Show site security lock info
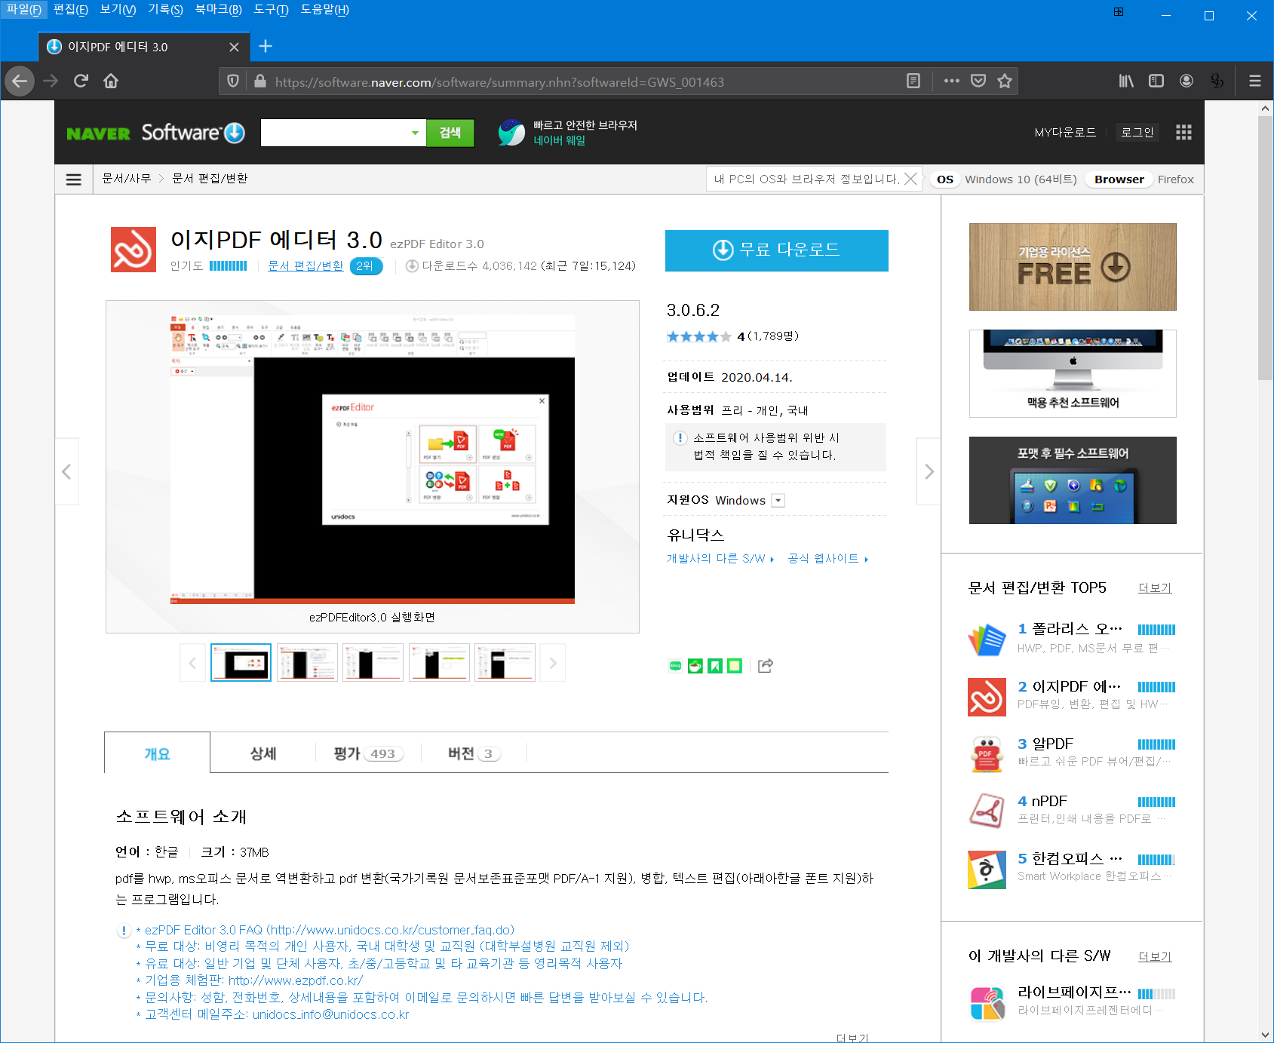This screenshot has height=1043, width=1274. click(x=260, y=81)
